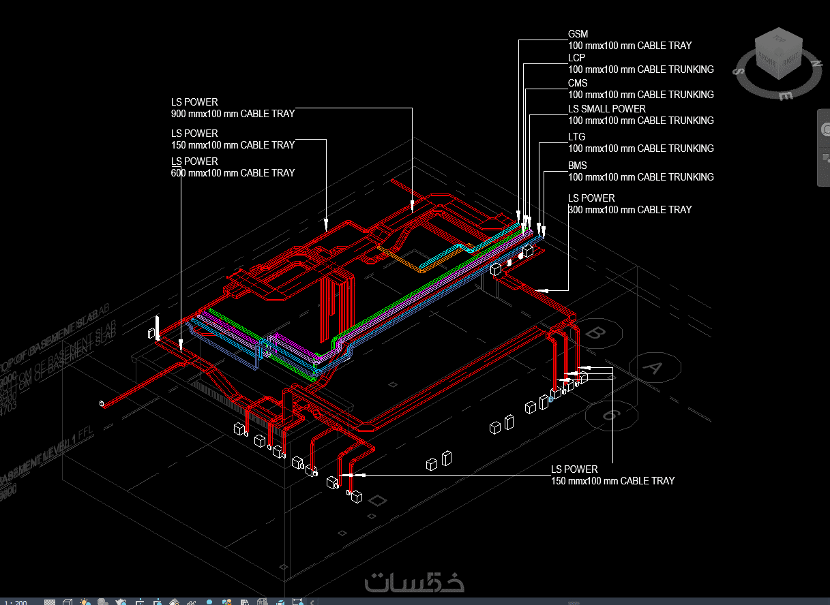Open the Temporary View Properties icon
Viewport: 830px width, 605px height.
pyautogui.click(x=245, y=602)
